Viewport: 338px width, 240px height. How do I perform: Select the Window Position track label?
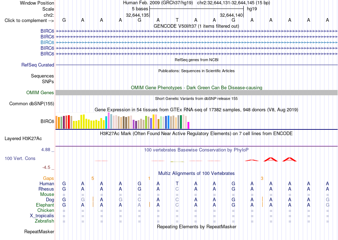pos(37,3)
